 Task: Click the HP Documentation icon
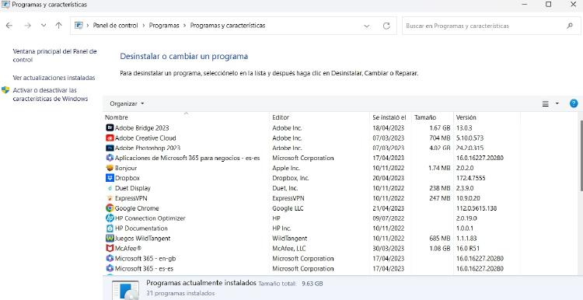[x=110, y=228]
